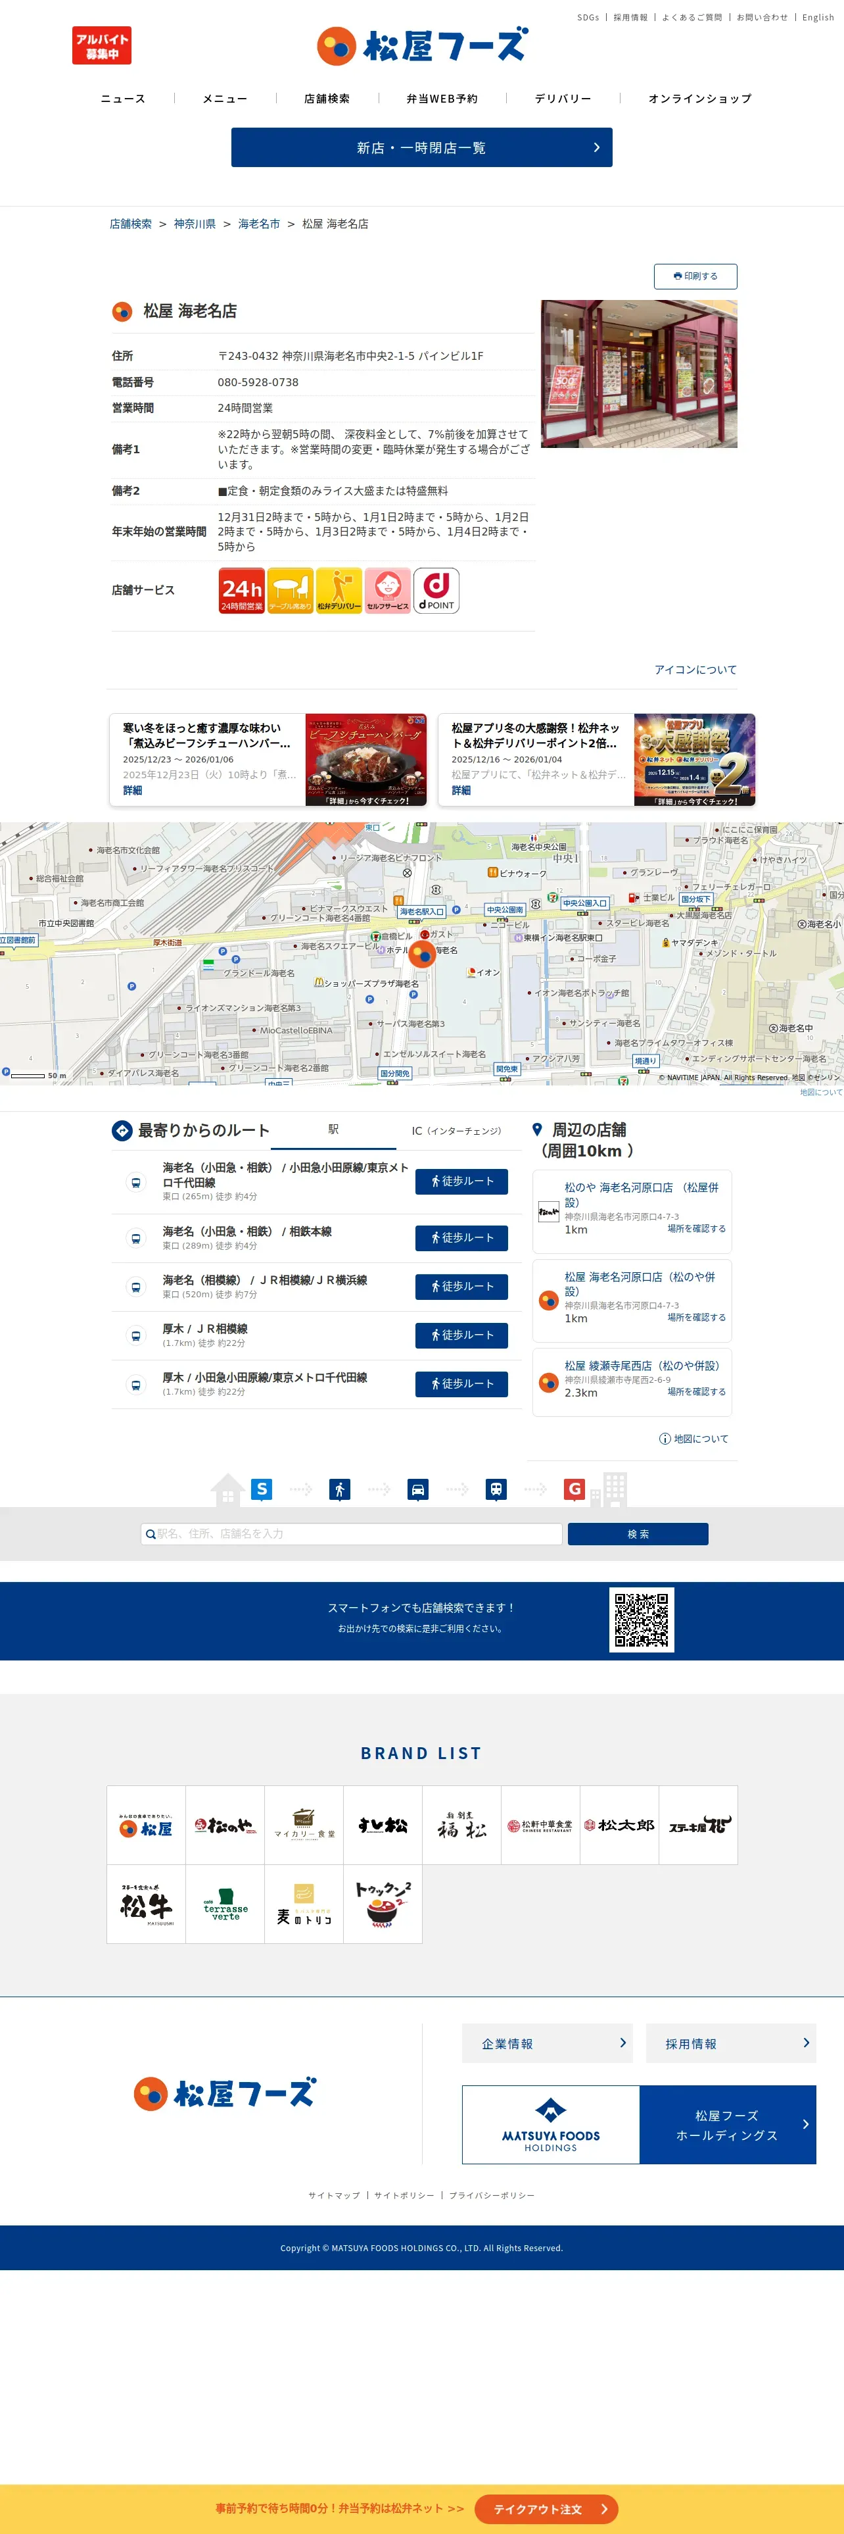Open the 松のや brand logo
This screenshot has width=844, height=2534.
click(x=225, y=1826)
